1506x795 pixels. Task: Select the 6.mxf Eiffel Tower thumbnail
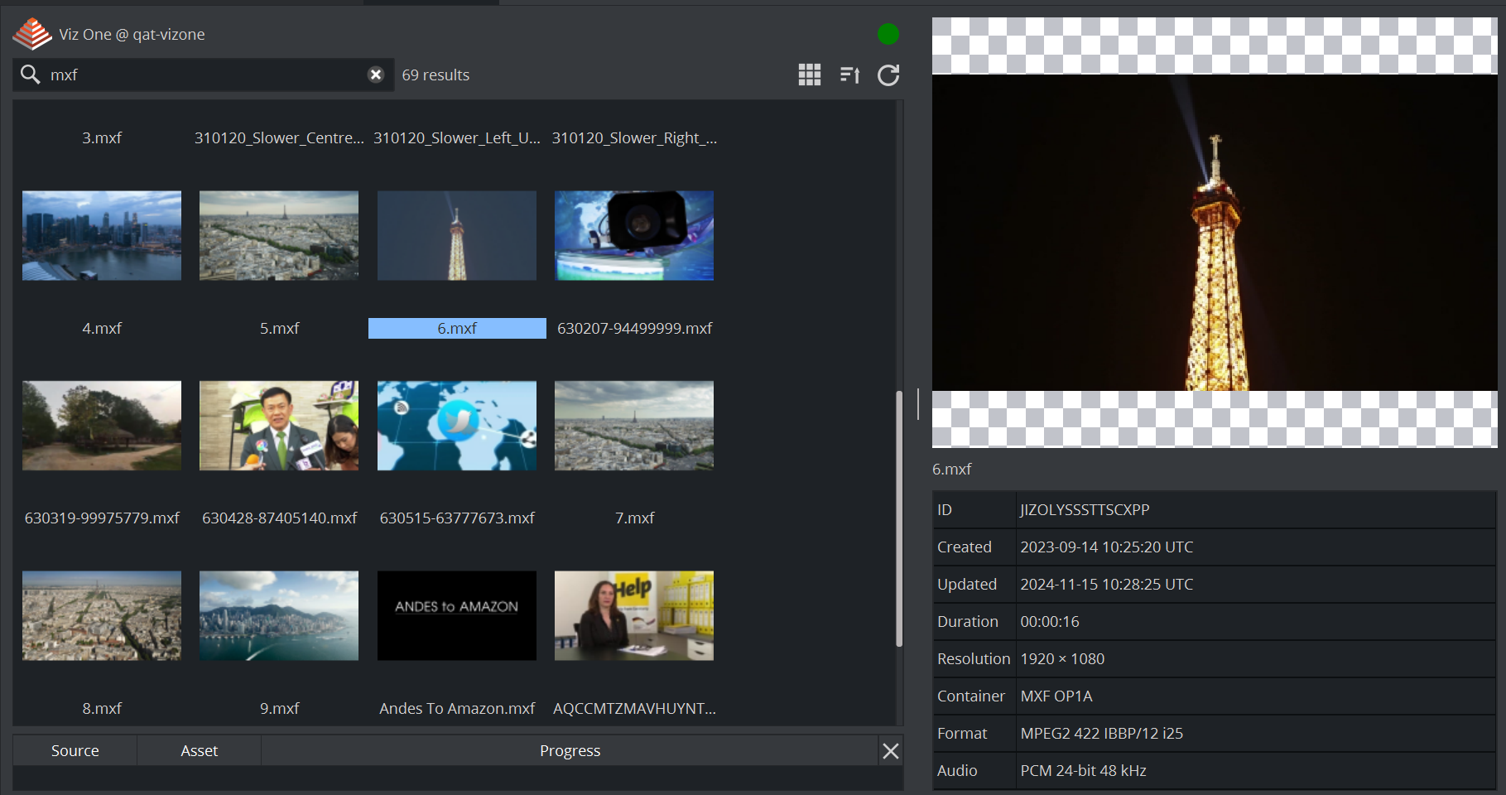[457, 236]
